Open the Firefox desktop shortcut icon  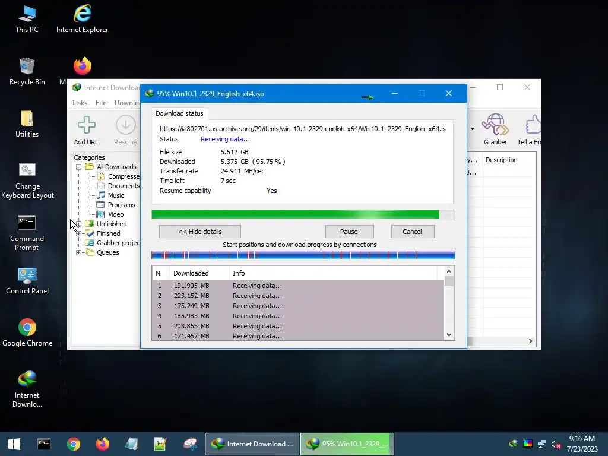tap(82, 66)
